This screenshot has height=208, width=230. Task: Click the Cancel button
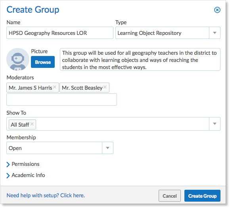pyautogui.click(x=170, y=196)
